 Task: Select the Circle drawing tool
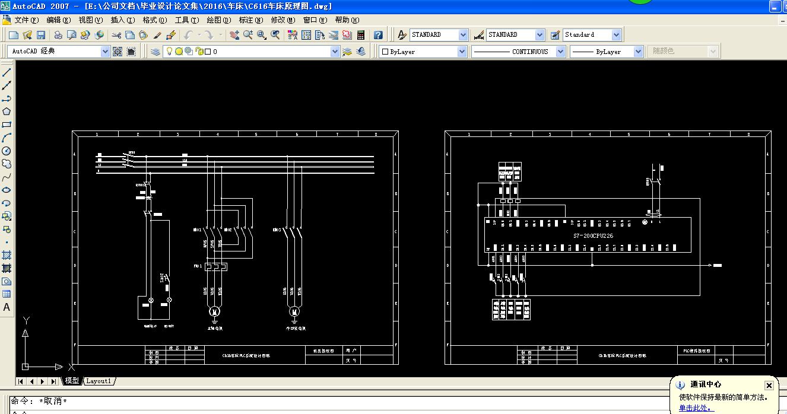(x=7, y=151)
